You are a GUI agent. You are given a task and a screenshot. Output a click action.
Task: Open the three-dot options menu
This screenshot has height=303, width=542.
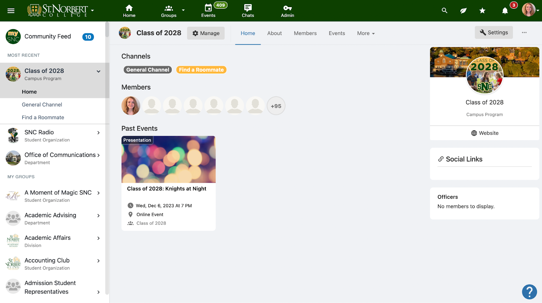tap(524, 33)
